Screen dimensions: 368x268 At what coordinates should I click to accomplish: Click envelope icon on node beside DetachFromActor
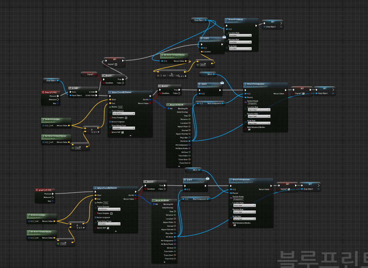click(x=224, y=37)
